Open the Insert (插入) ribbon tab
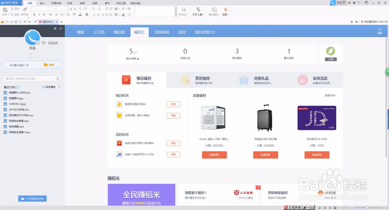 coord(42,3)
